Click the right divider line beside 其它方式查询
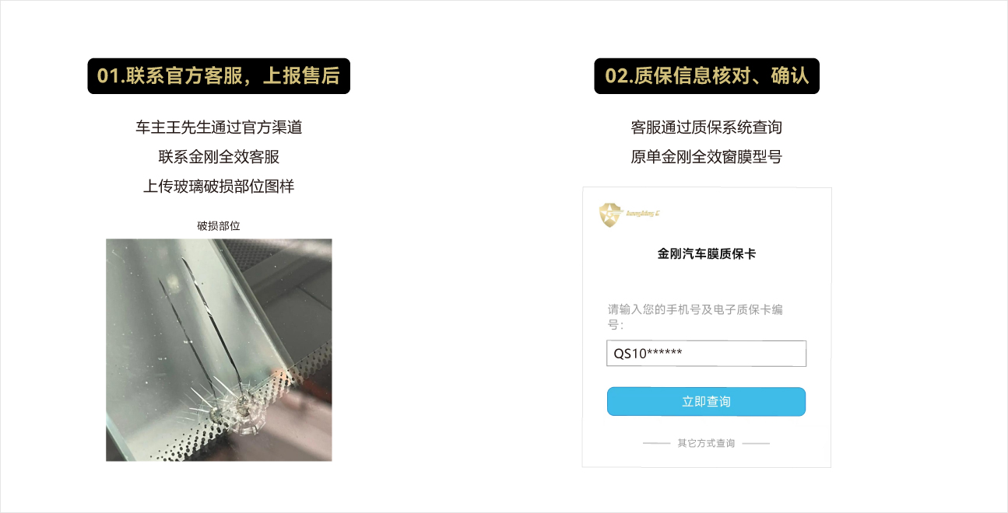This screenshot has height=513, width=1008. click(756, 443)
